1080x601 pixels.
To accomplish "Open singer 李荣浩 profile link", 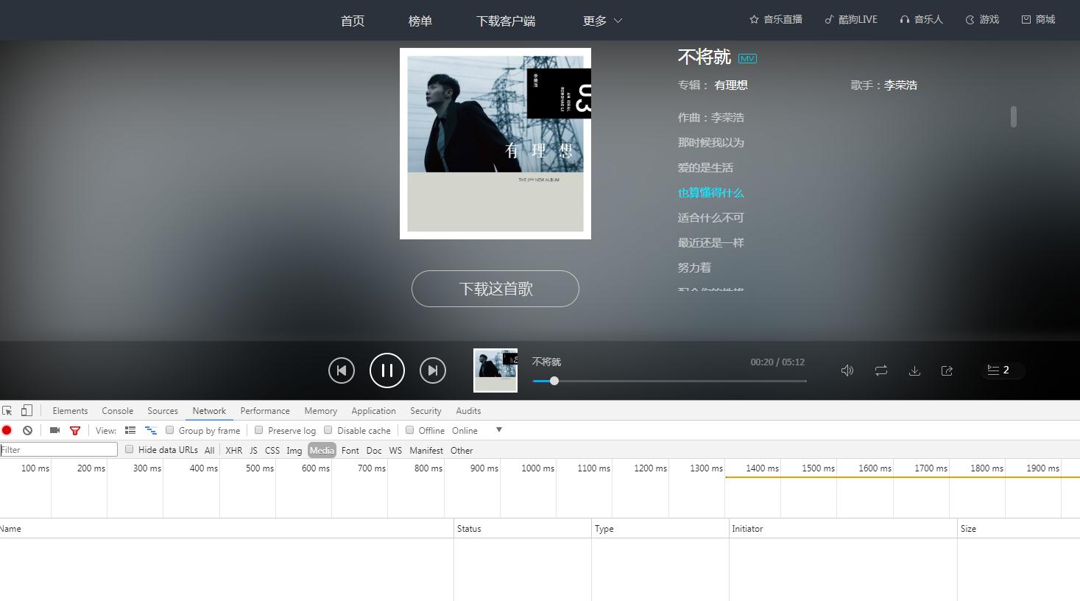I will click(x=901, y=85).
